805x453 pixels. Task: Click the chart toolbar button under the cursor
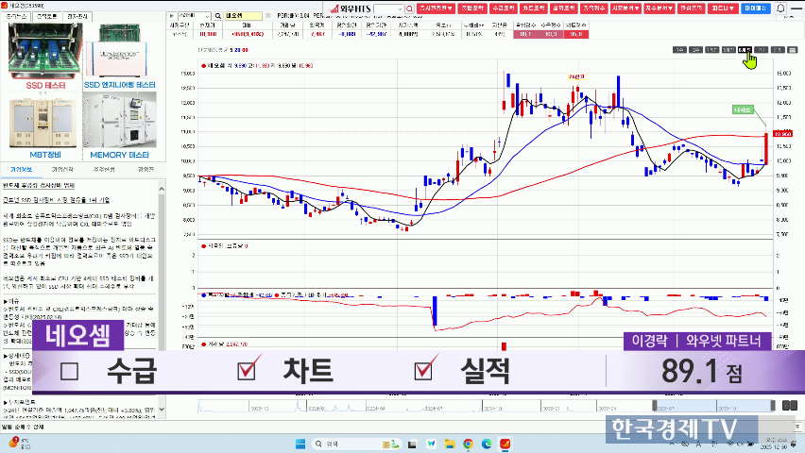tap(745, 49)
